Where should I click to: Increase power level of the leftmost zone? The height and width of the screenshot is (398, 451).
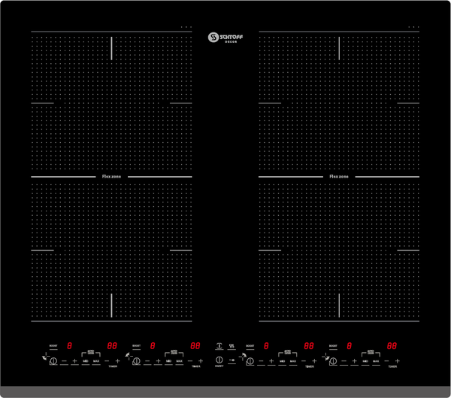(x=74, y=361)
